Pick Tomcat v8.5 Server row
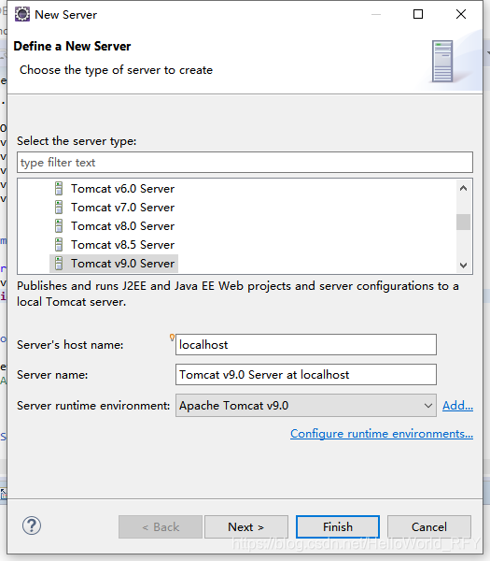Screen dimensions: 490x561 coord(122,245)
